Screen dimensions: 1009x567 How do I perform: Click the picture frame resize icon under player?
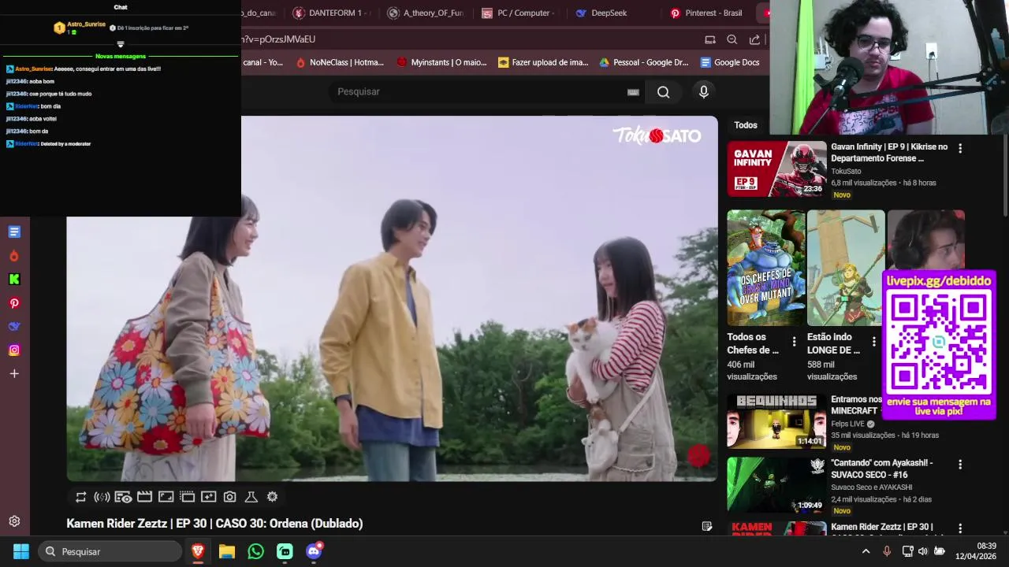click(x=166, y=497)
